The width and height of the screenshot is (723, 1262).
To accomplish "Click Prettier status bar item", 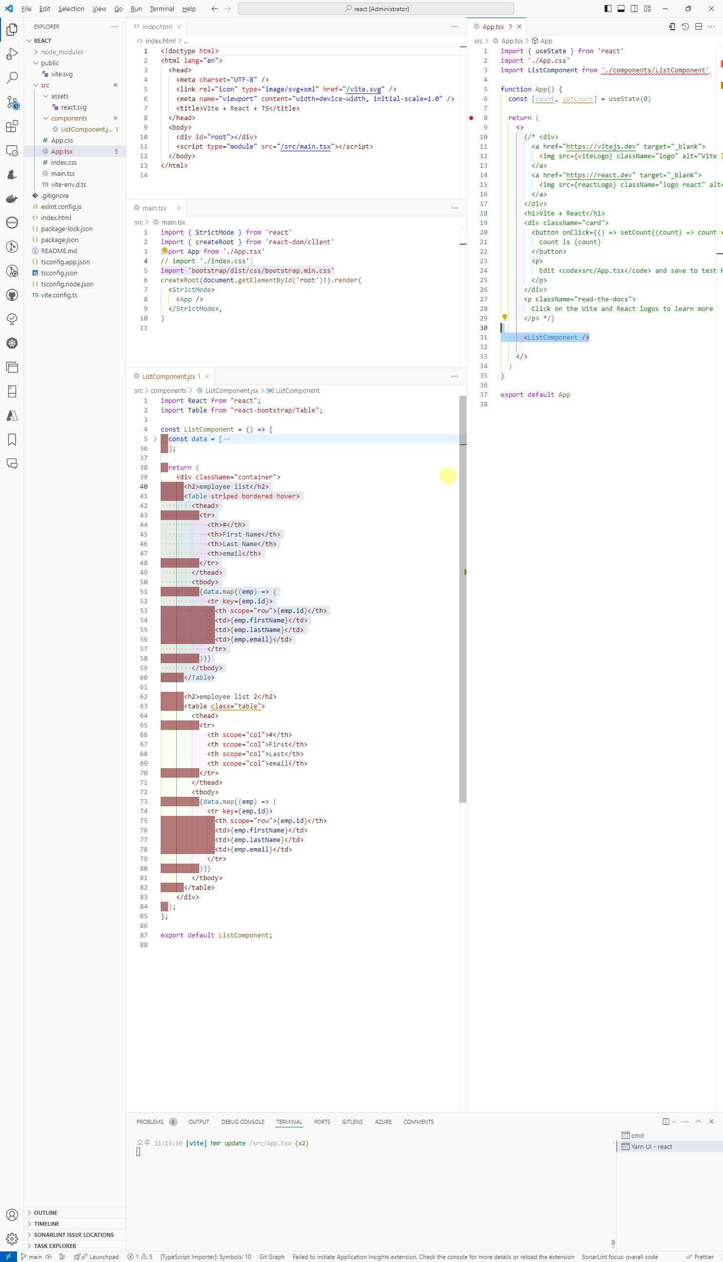I will [700, 1257].
